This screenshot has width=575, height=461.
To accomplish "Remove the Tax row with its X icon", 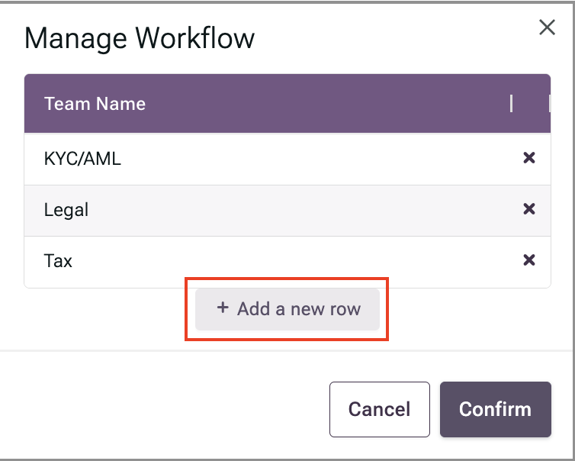I will [528, 260].
